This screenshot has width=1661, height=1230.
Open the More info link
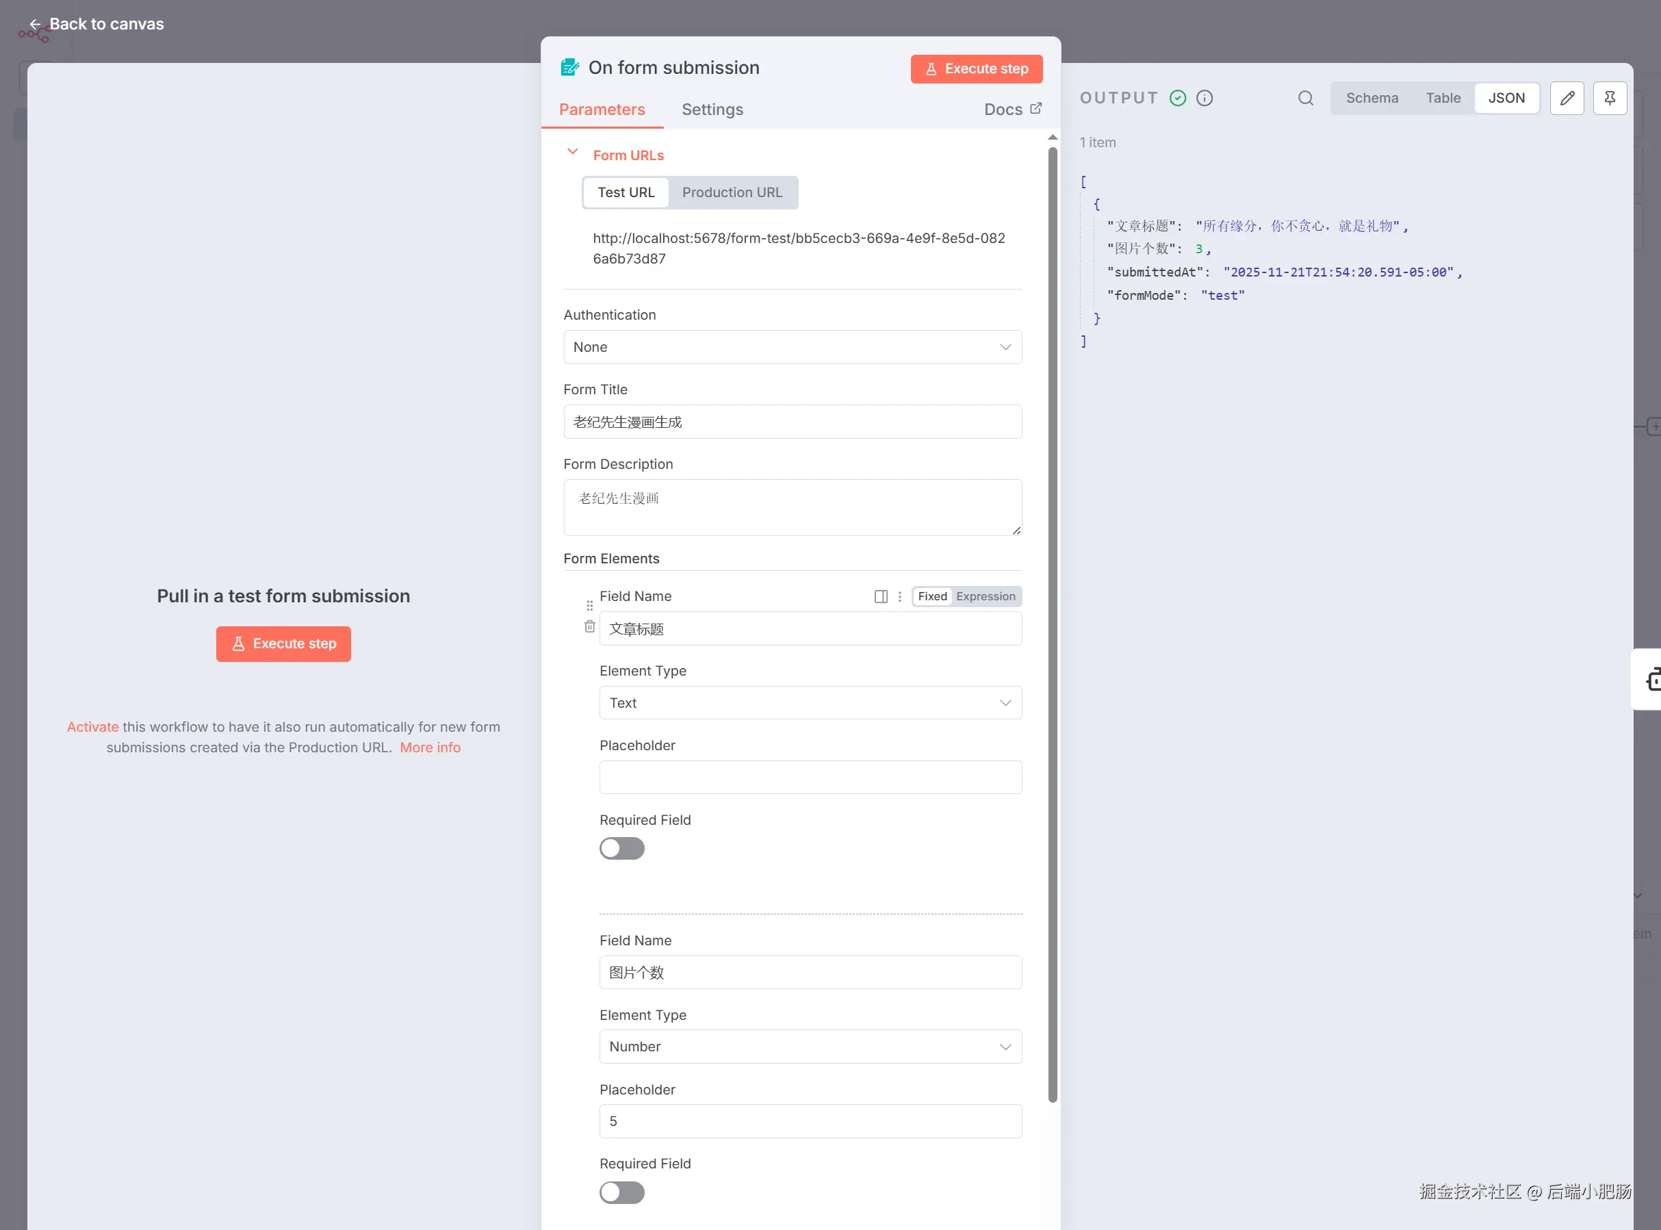pos(430,747)
